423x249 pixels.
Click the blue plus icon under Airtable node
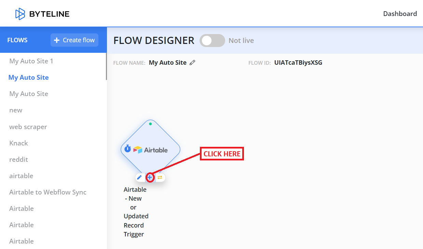coord(150,177)
